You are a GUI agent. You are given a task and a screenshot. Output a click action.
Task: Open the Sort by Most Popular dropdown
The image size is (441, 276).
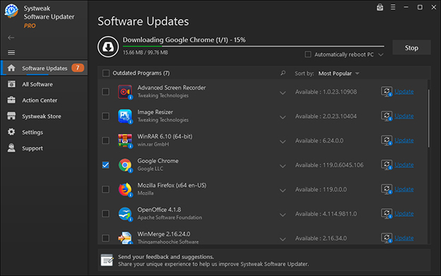[x=339, y=73]
